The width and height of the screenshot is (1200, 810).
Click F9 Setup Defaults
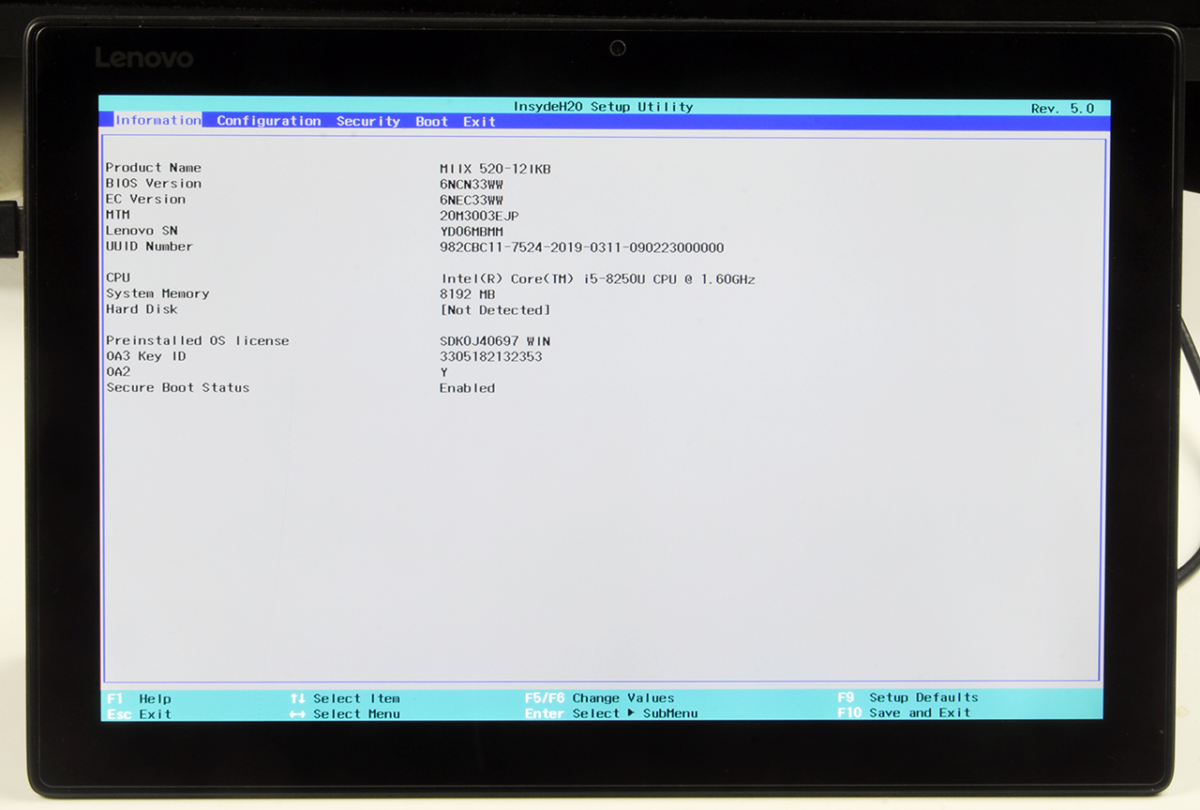click(x=907, y=697)
